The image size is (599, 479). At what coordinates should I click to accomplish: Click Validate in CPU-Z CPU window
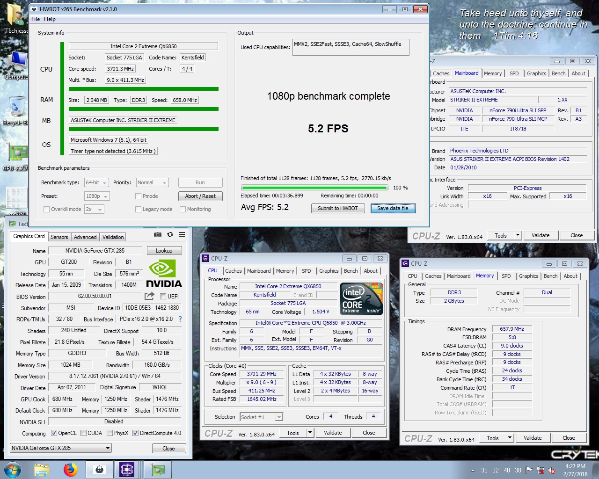333,433
